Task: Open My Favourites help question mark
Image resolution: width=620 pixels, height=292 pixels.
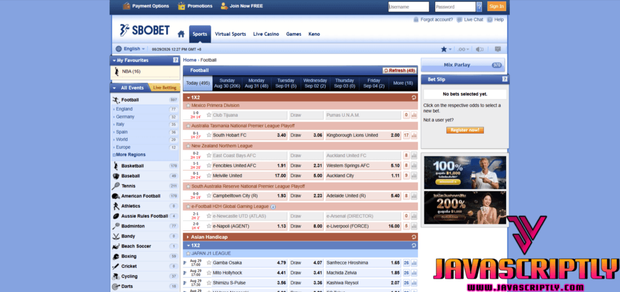Action: [x=176, y=60]
